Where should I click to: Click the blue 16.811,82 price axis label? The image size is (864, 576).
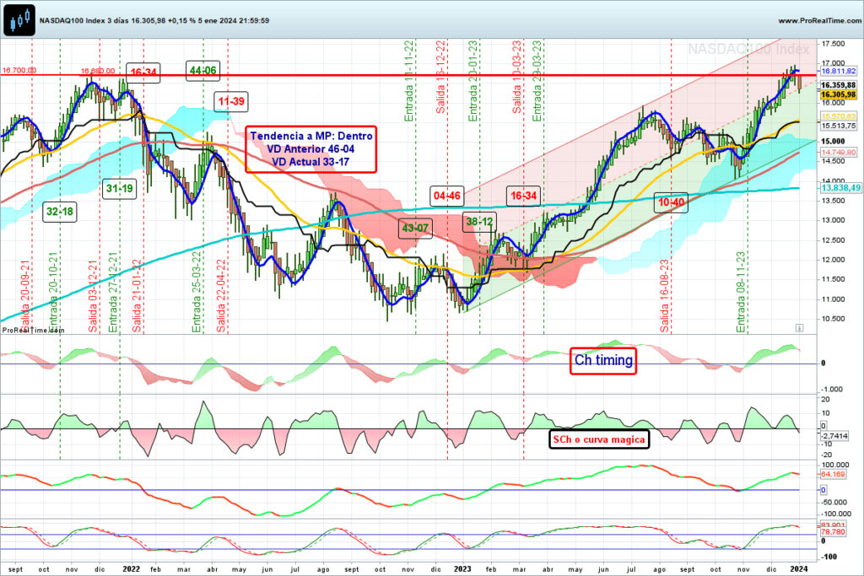pyautogui.click(x=839, y=71)
